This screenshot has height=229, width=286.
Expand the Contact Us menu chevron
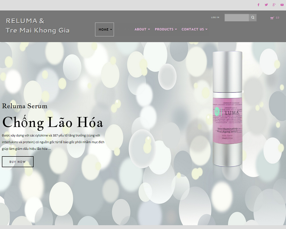(206, 29)
